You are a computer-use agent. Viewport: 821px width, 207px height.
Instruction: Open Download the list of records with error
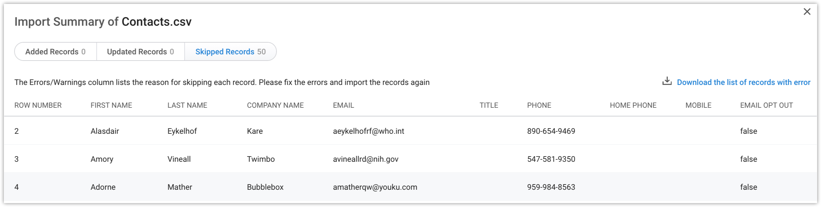click(743, 82)
